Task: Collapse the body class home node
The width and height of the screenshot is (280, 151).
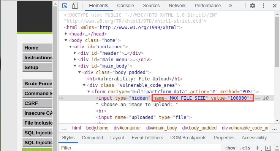Action: pos(66,40)
